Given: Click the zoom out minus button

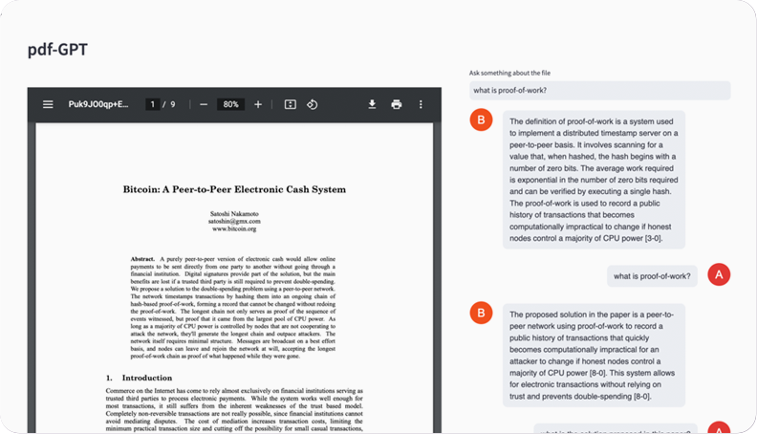Looking at the screenshot, I should [x=203, y=104].
